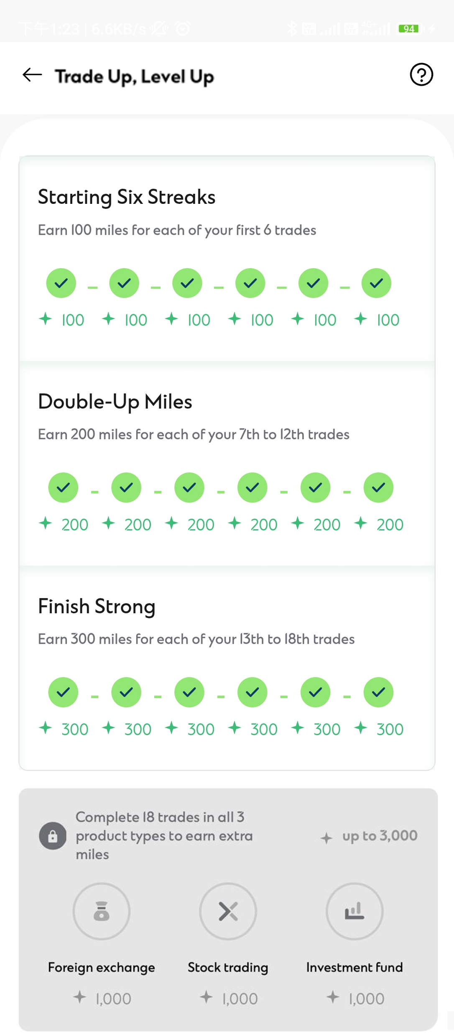Tap the lock icon beside extra miles

pyautogui.click(x=53, y=836)
